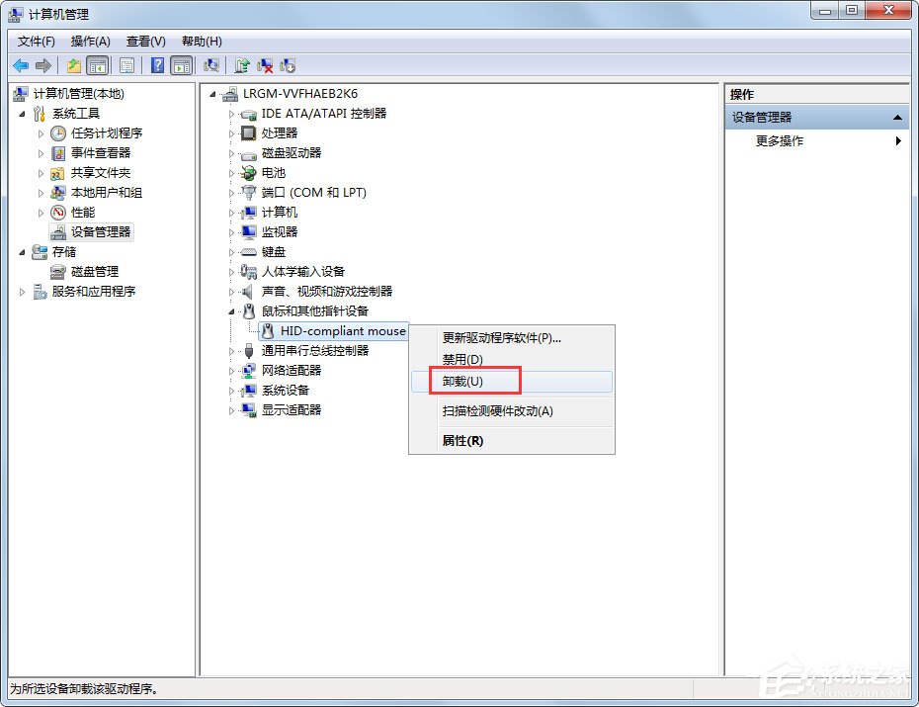919x707 pixels.
Task: Select the 卸载(U) context menu entry
Action: [460, 381]
